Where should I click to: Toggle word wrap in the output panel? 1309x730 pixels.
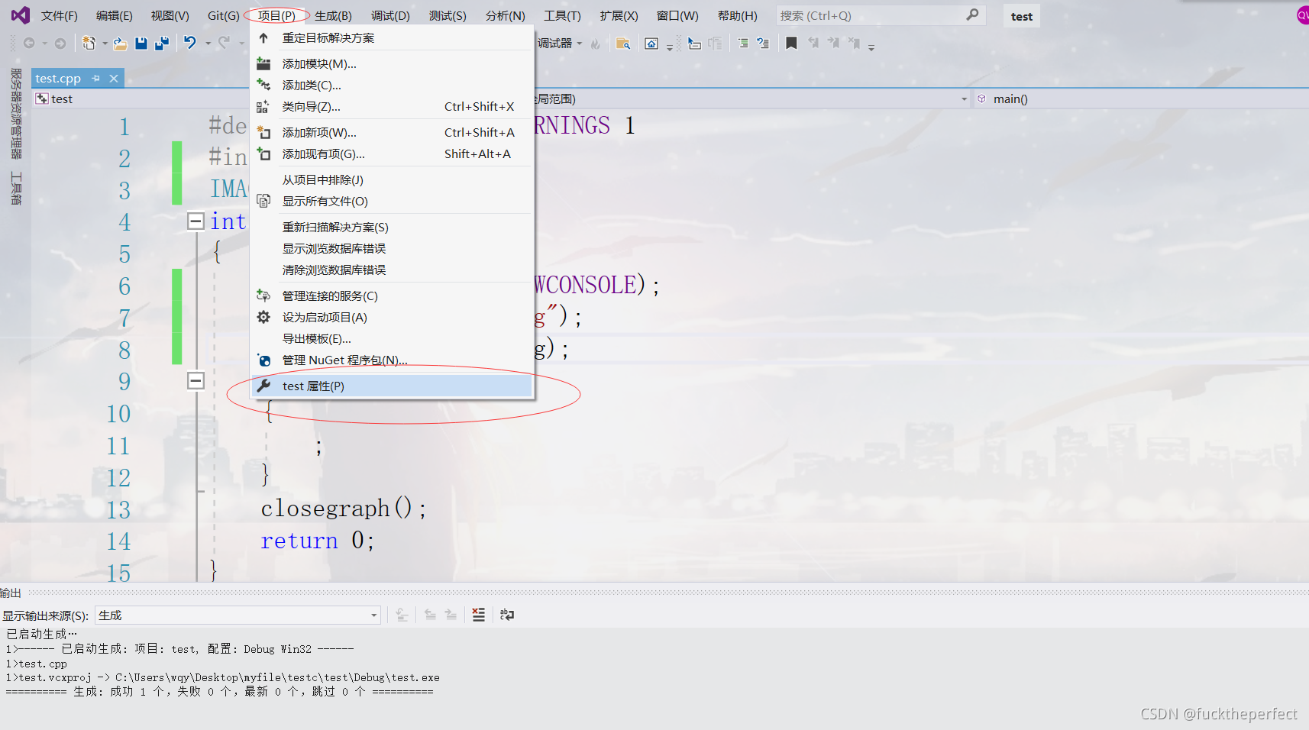pyautogui.click(x=507, y=615)
